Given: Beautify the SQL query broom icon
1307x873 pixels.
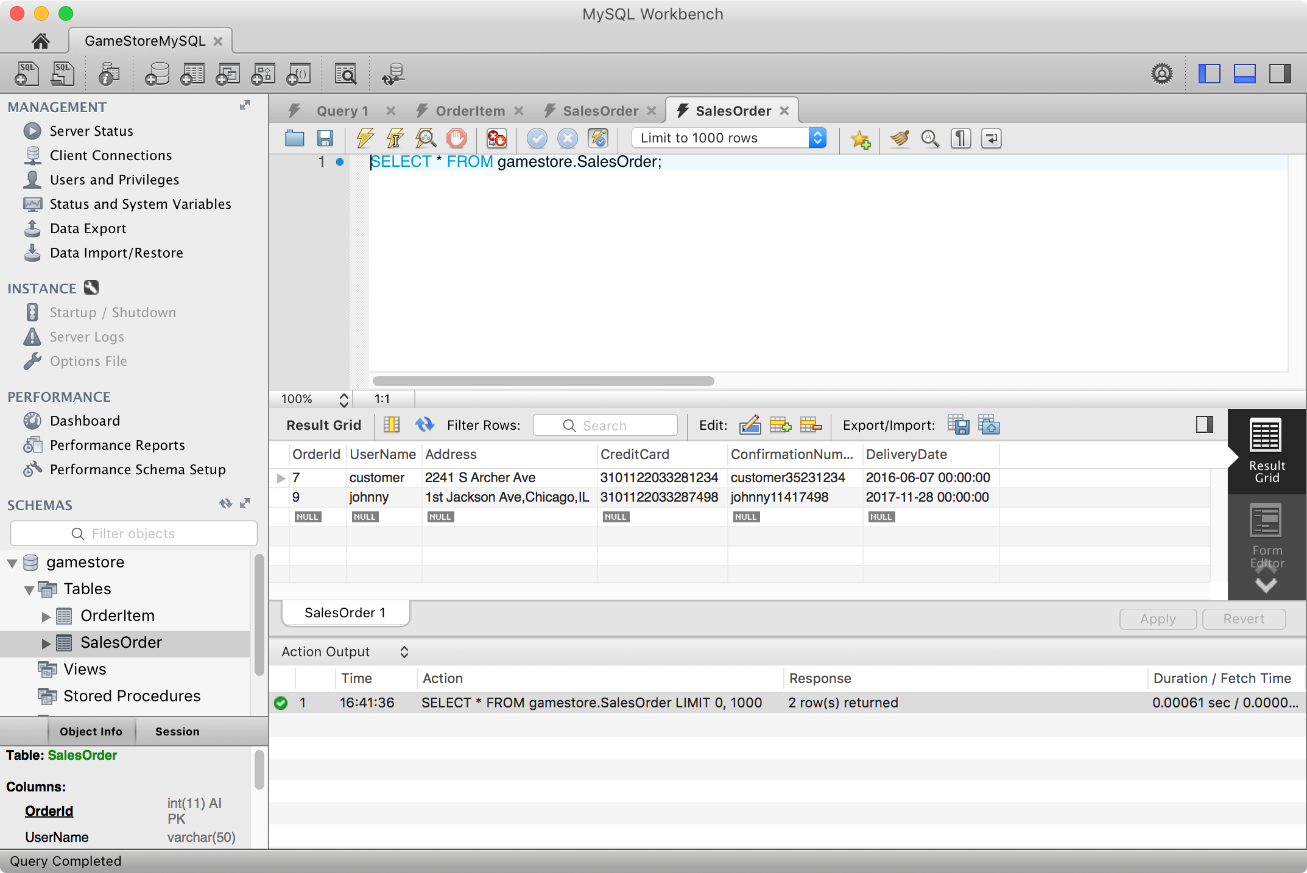Looking at the screenshot, I should coord(900,138).
